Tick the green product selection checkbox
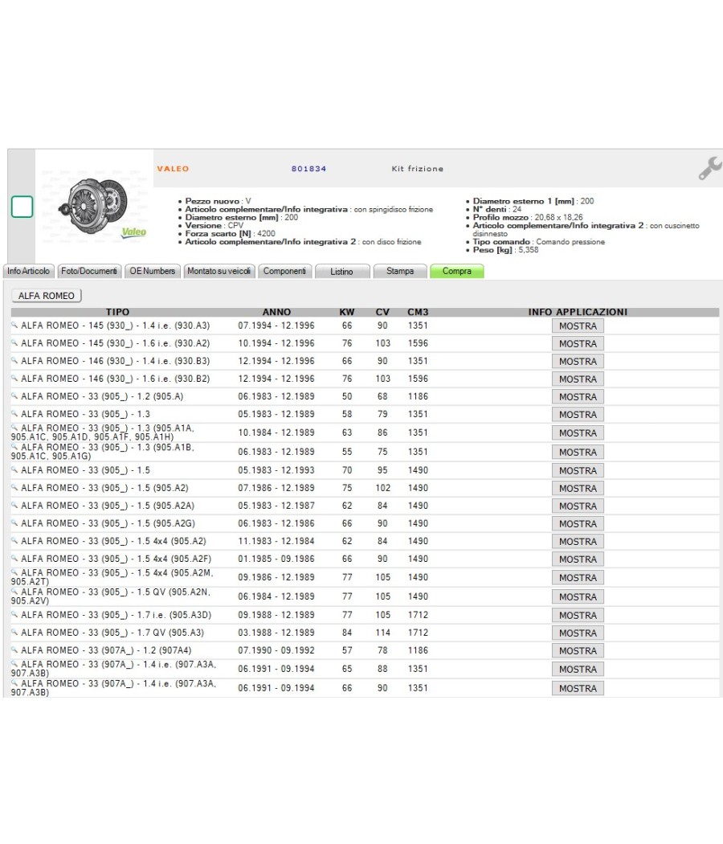Viewport: 723px width, 844px height. pyautogui.click(x=22, y=207)
